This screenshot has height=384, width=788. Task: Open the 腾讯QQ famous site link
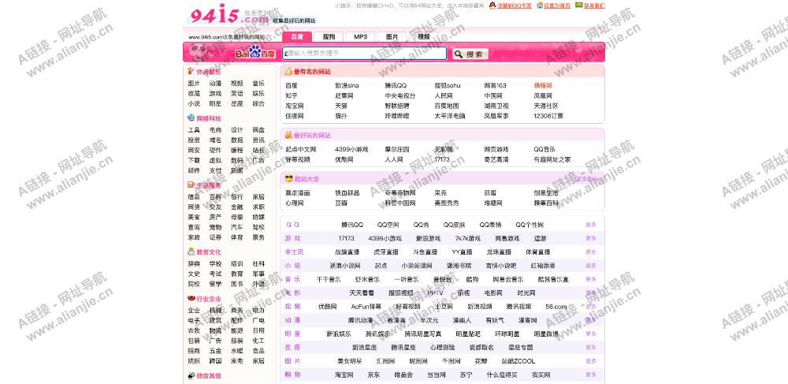coord(396,85)
